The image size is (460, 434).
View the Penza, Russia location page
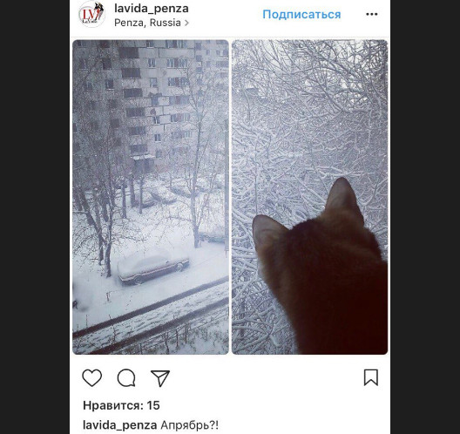point(147,23)
